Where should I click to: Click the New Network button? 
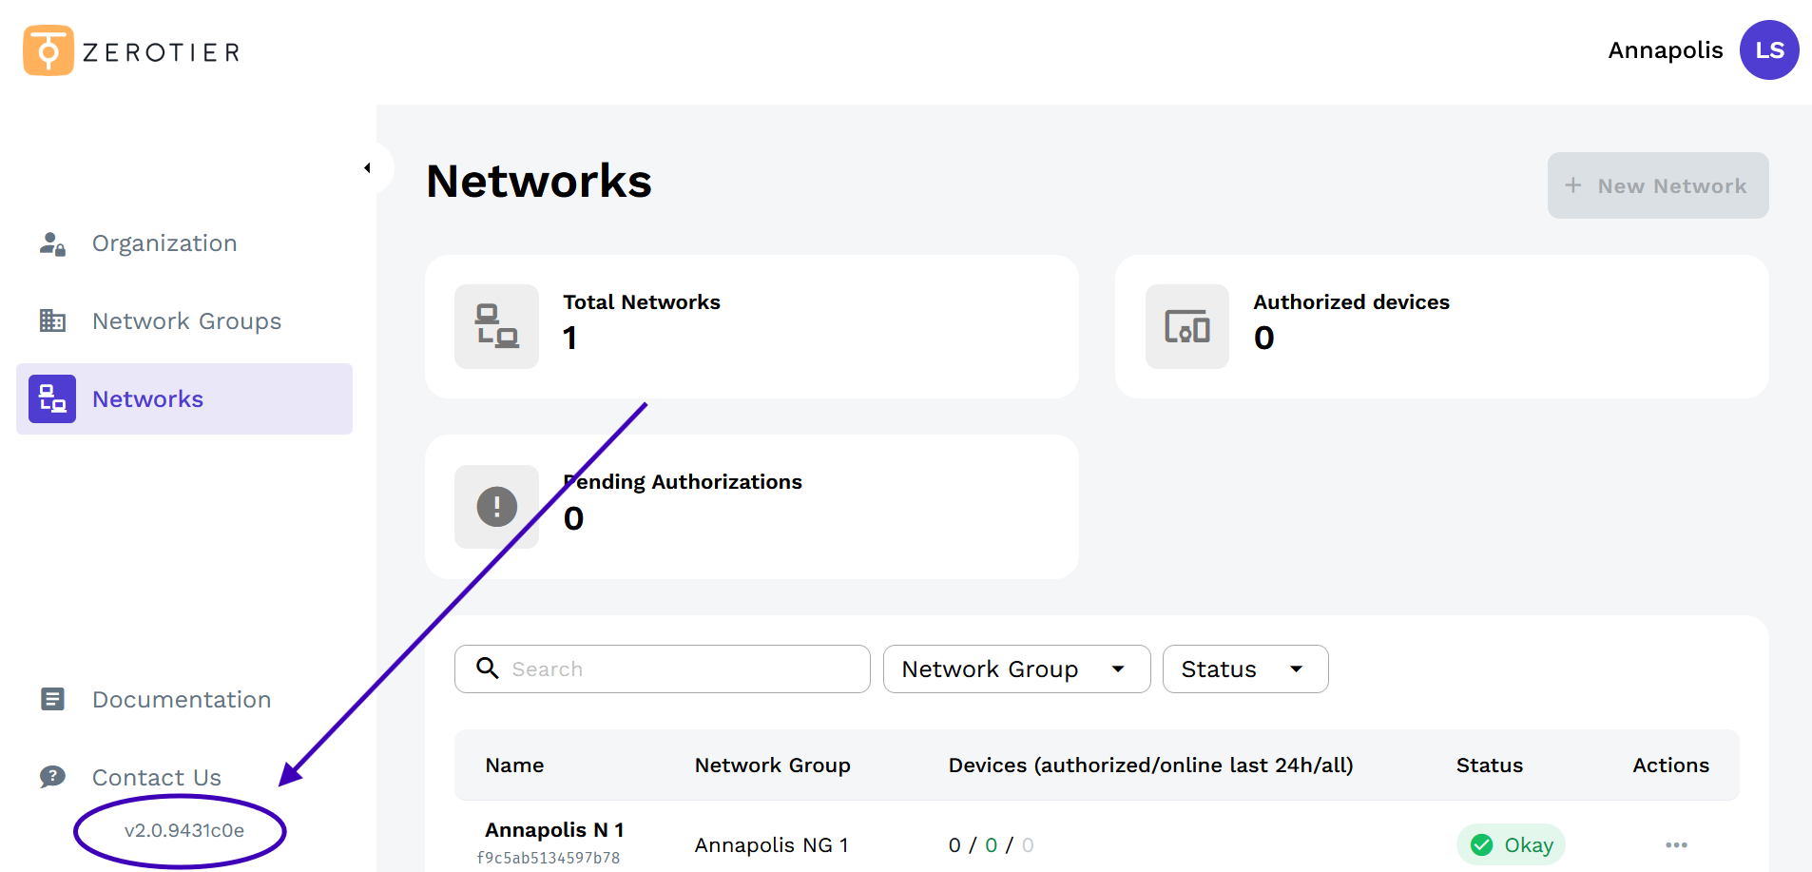[x=1657, y=186]
